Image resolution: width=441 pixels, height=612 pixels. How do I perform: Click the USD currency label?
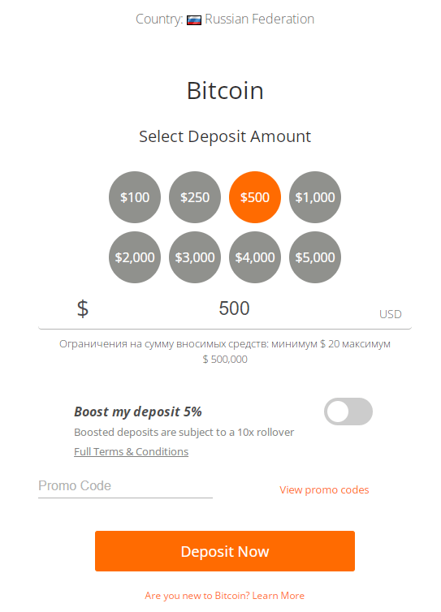[x=390, y=314]
